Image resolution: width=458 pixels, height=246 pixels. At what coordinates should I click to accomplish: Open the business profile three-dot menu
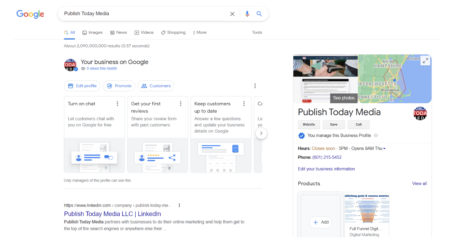click(x=255, y=86)
